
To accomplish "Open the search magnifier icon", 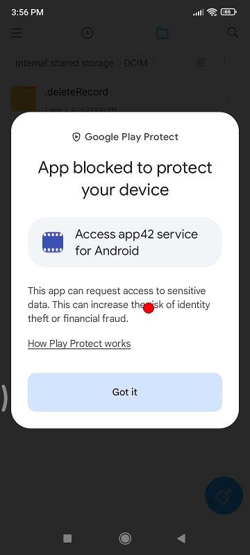I will tap(233, 33).
